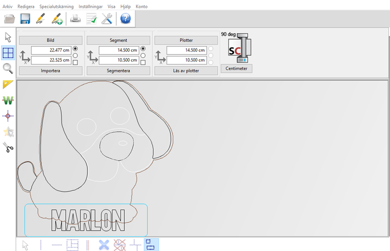
Task: Click the pen icon with green plus
Action: [x=57, y=18]
